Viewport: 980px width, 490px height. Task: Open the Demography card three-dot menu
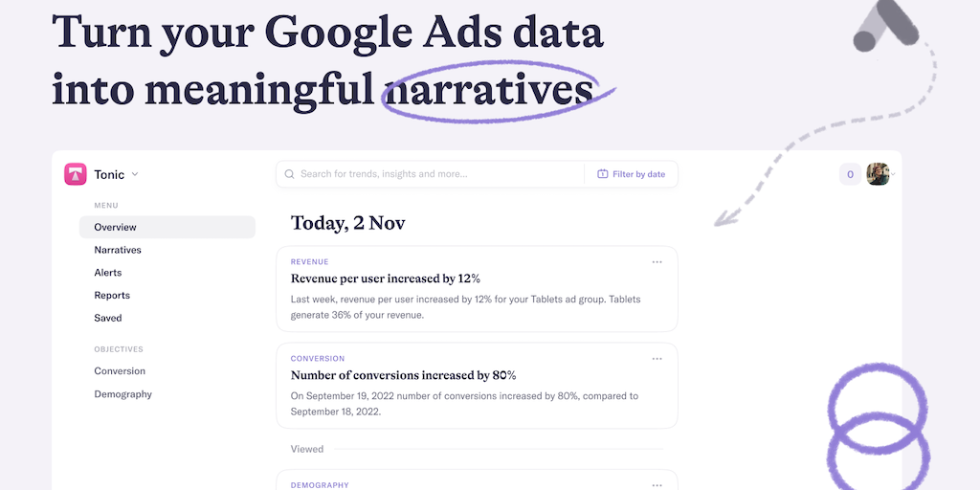click(x=657, y=484)
